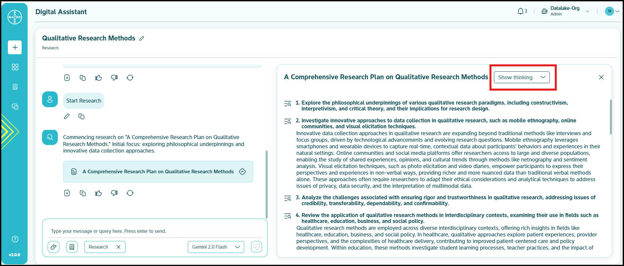Open the SI user profile menu
Viewport: 624px width, 266px height.
pyautogui.click(x=612, y=11)
